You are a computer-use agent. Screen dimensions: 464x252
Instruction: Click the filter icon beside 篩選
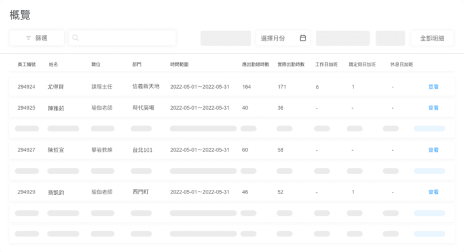pyautogui.click(x=28, y=38)
